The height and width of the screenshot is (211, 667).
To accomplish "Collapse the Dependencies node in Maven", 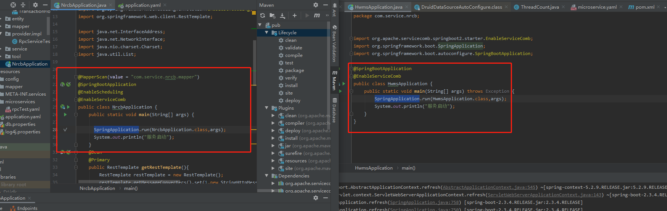I will 267,176.
